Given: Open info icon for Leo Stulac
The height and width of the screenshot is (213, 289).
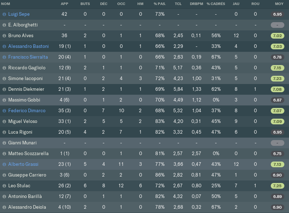Looking at the screenshot, I should [x=4, y=186].
